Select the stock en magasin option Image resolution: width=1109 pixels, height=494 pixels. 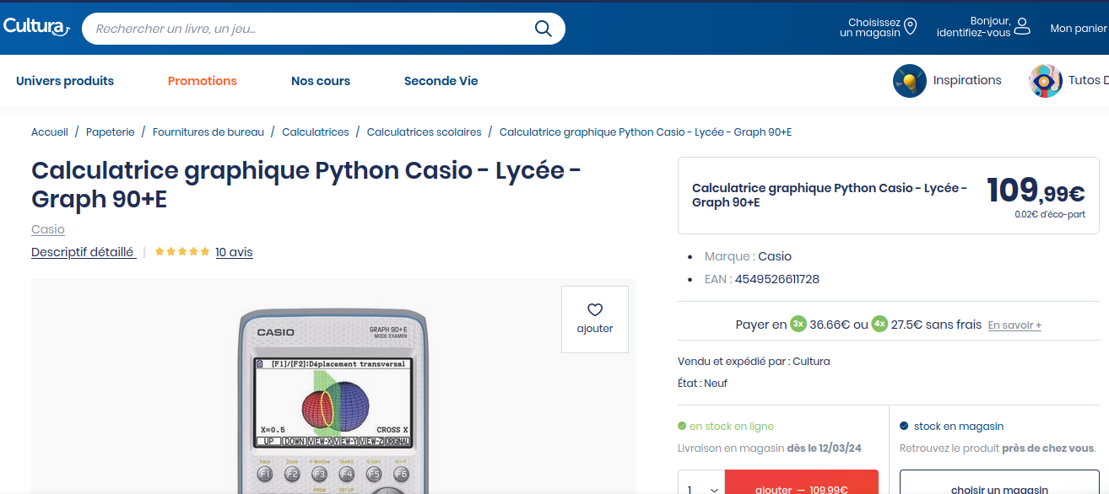coord(952,427)
